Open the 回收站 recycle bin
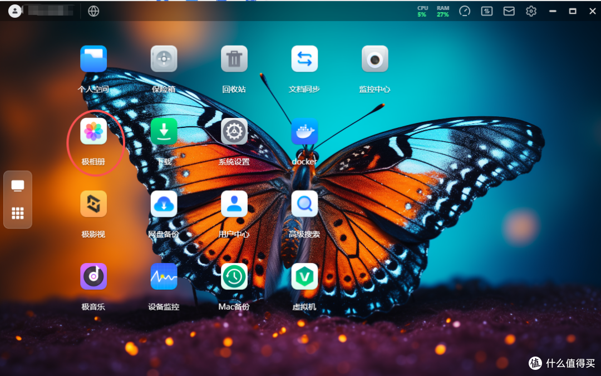The height and width of the screenshot is (376, 601). click(234, 59)
